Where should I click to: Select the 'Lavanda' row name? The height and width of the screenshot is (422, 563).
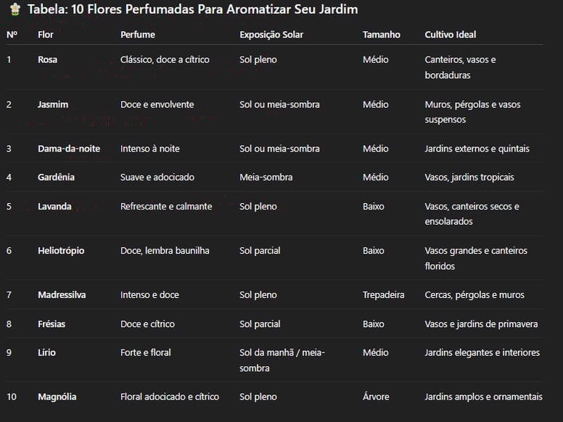click(x=54, y=207)
